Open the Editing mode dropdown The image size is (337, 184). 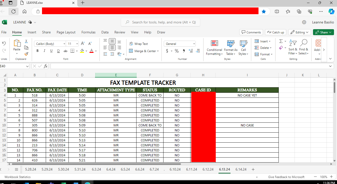click(299, 32)
